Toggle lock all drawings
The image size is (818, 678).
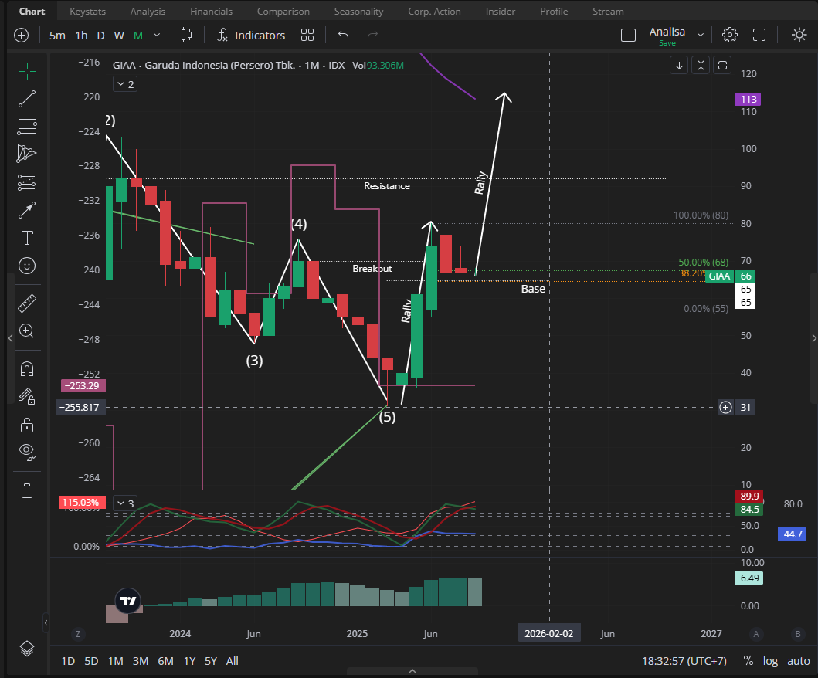26,425
